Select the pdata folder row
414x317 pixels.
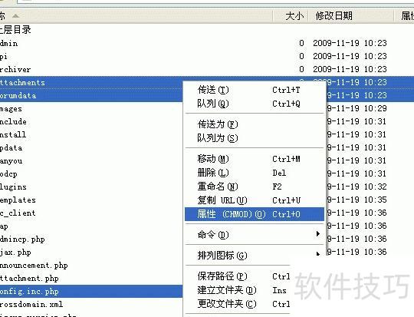click(91, 147)
